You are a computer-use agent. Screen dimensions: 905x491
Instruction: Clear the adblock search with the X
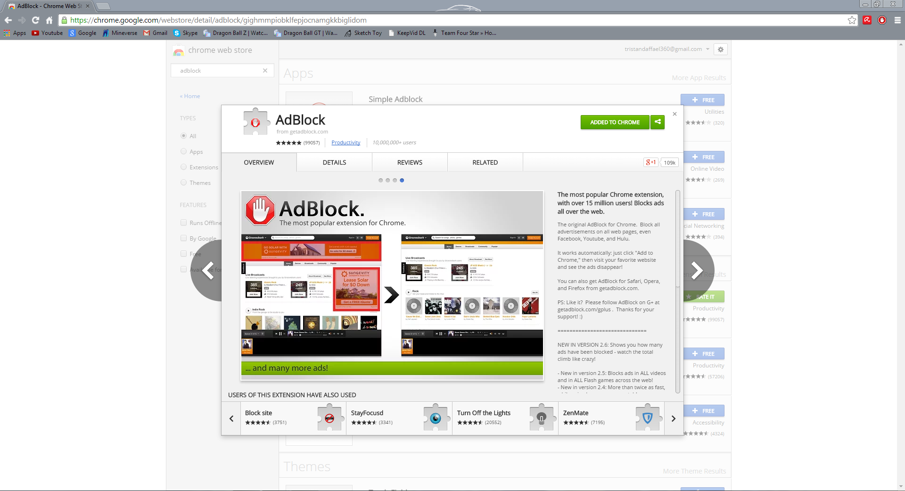coord(265,70)
